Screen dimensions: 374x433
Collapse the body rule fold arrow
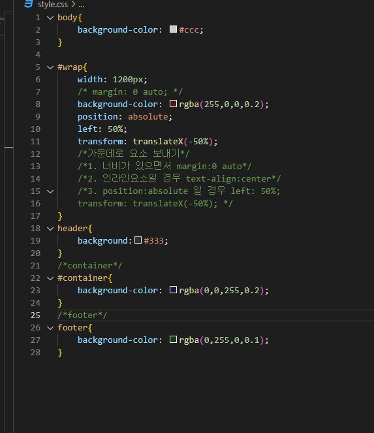[50, 18]
